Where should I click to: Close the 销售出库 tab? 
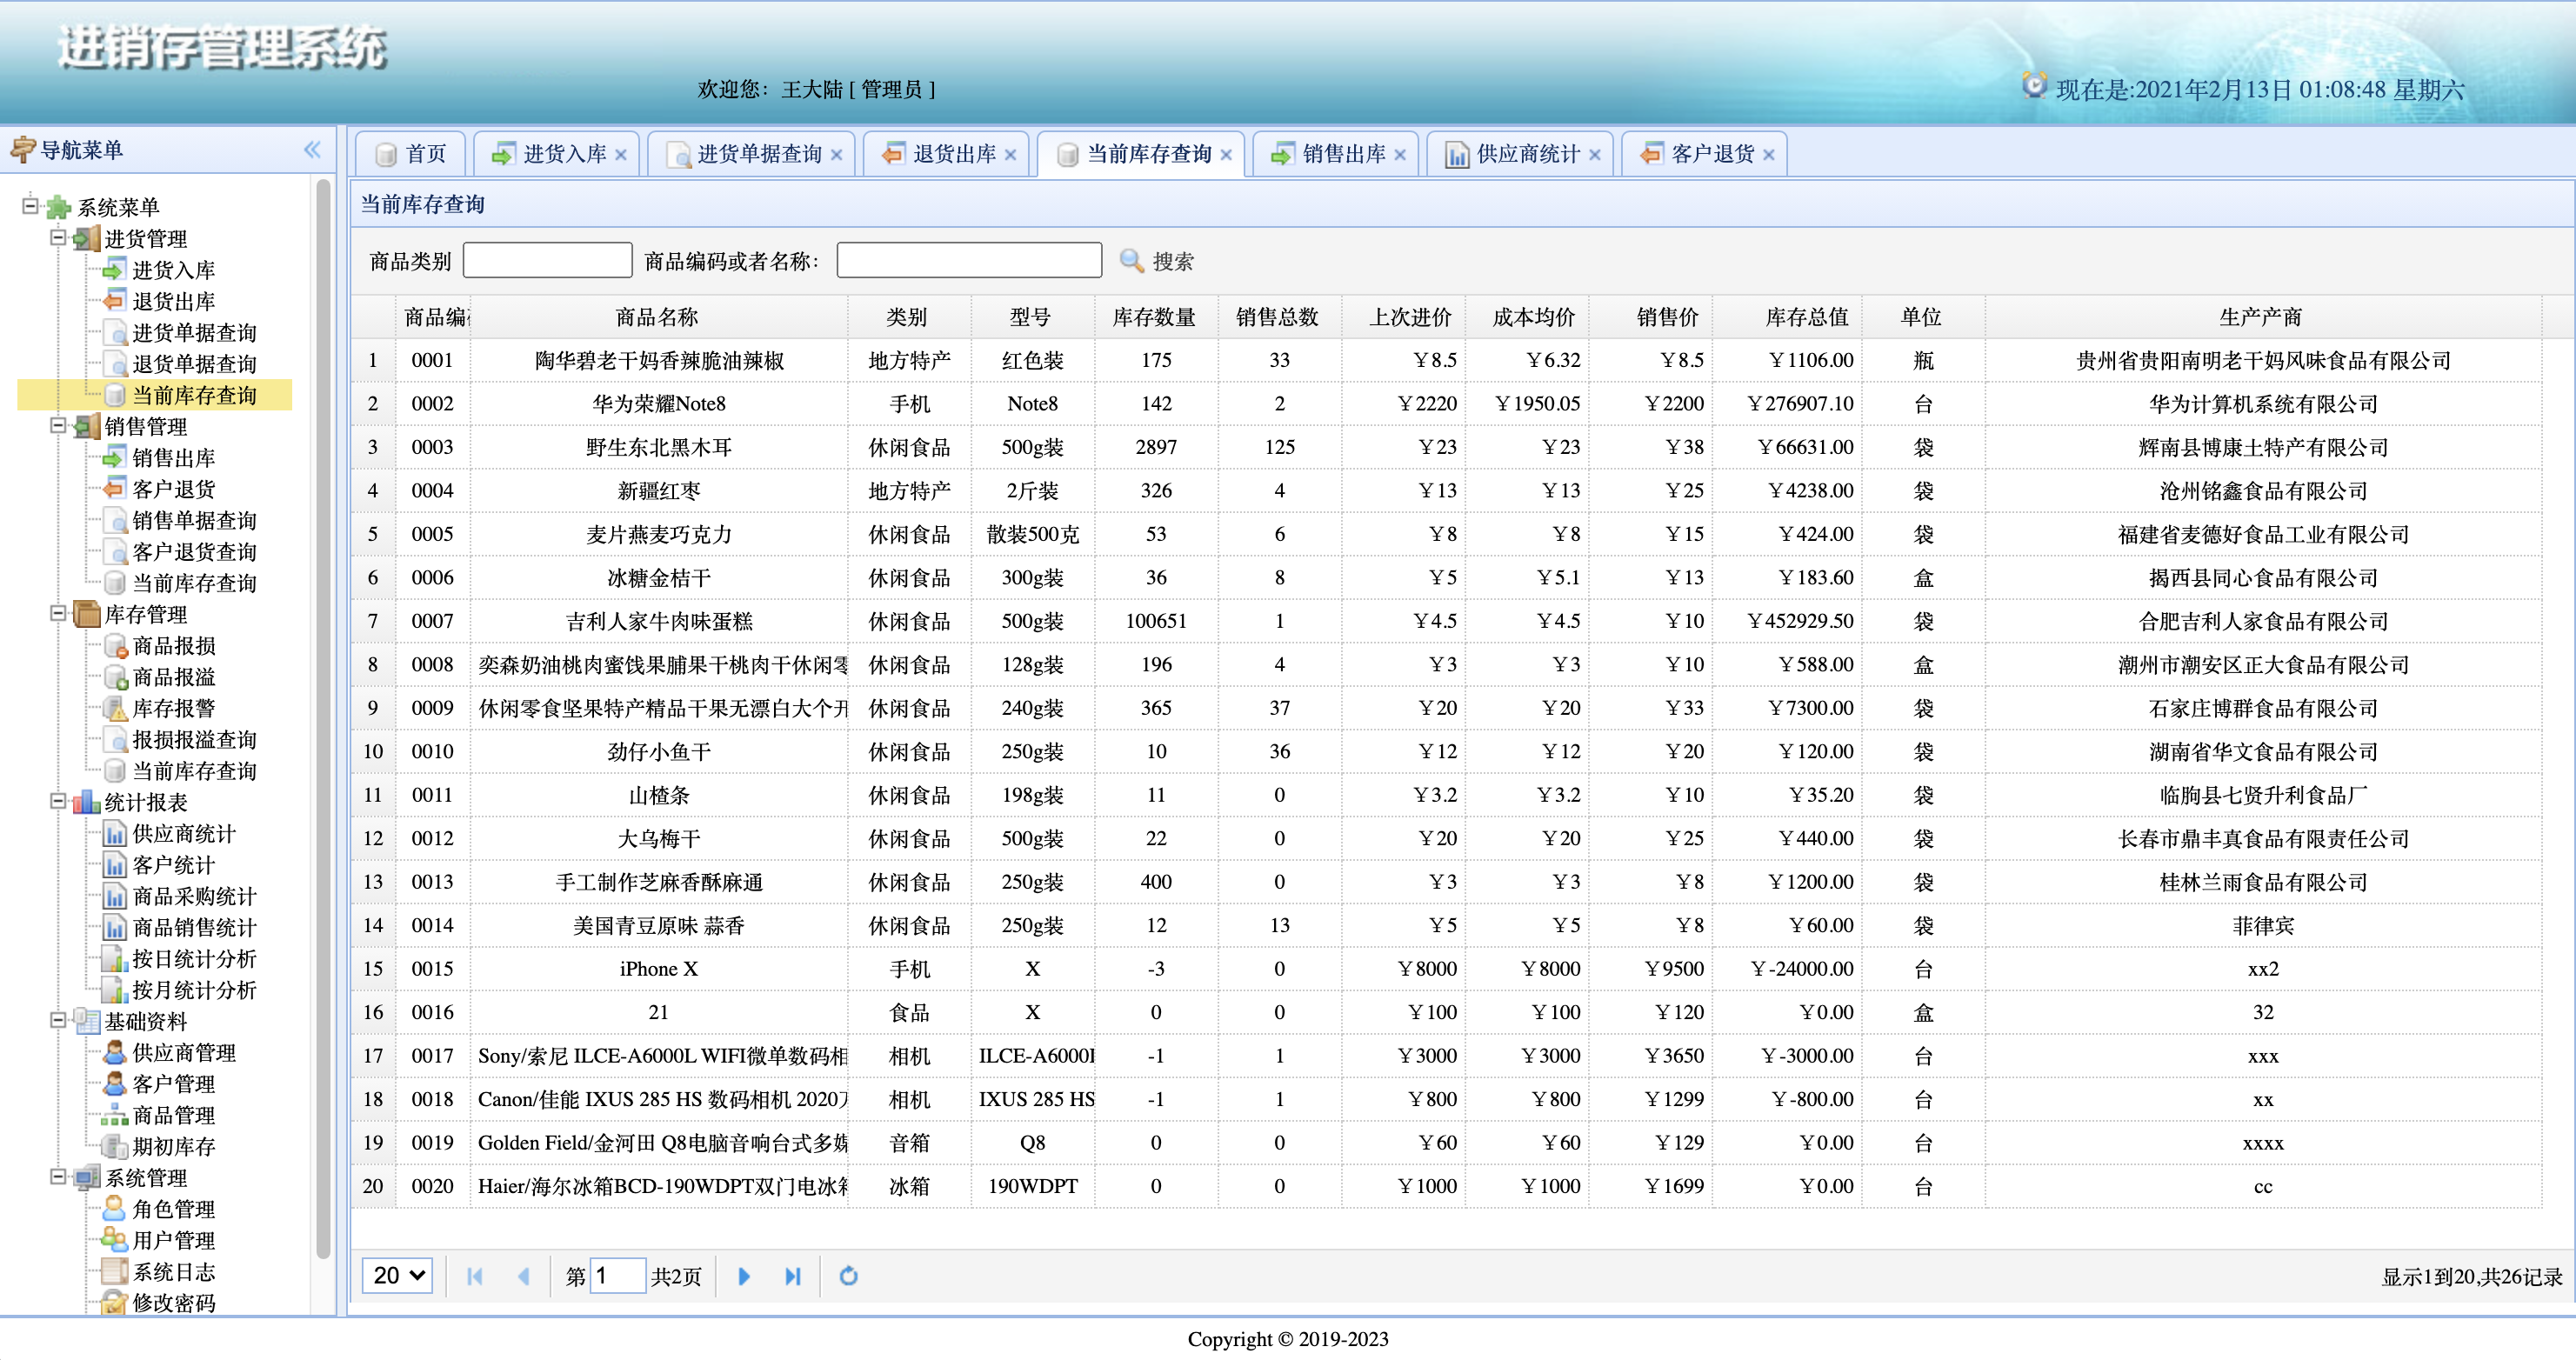pos(1400,155)
